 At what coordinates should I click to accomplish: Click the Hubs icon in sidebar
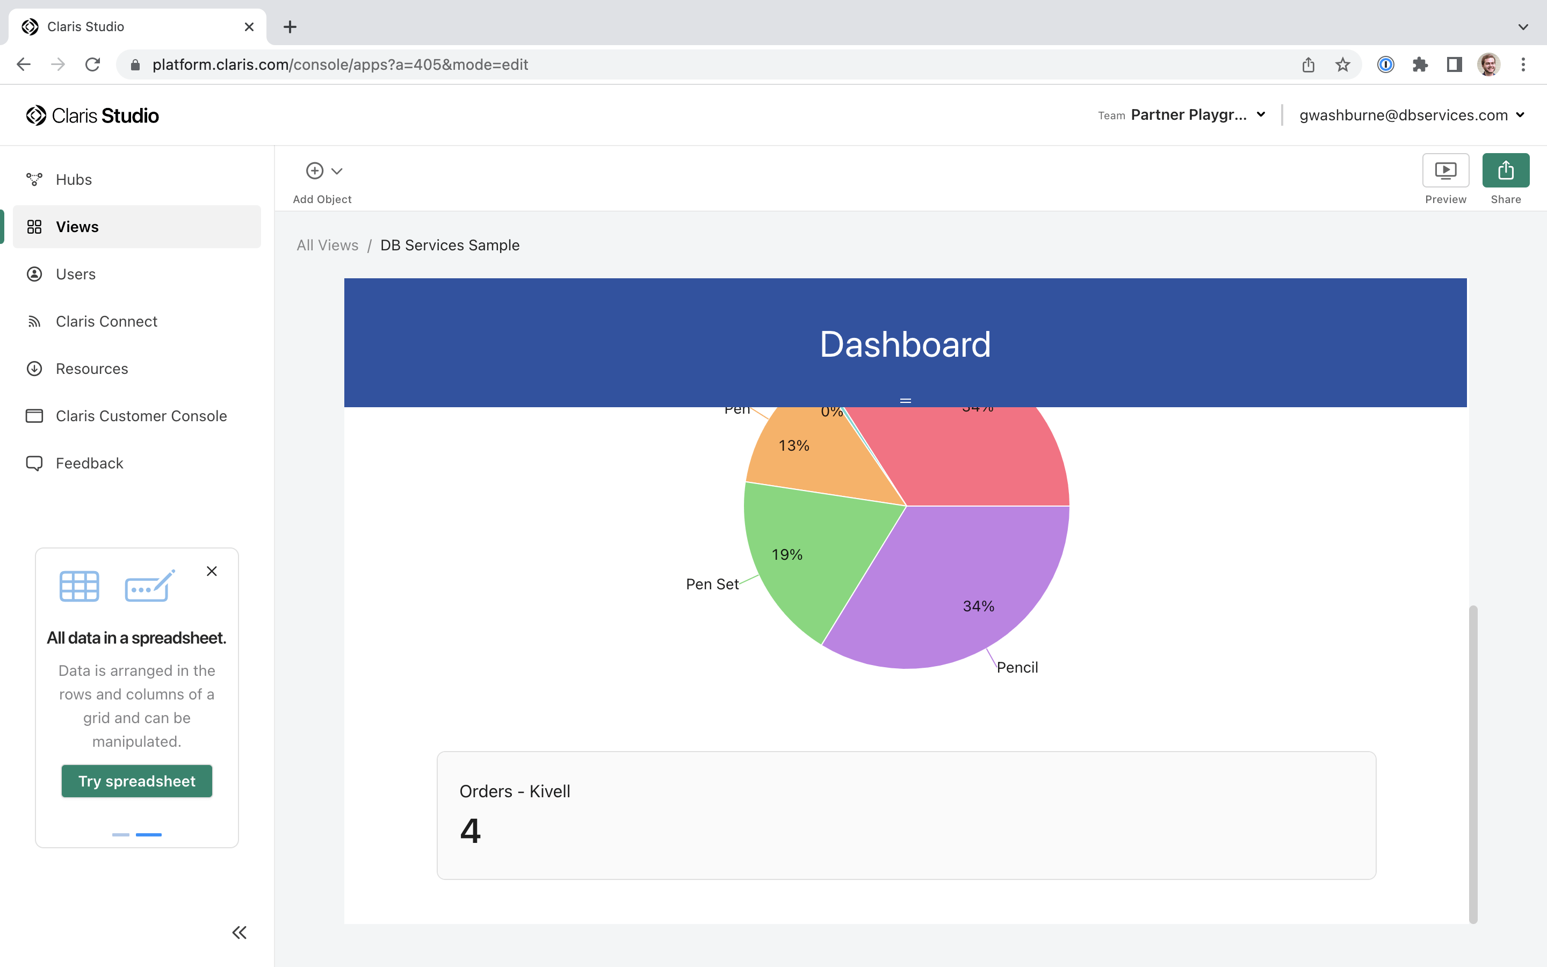click(34, 179)
